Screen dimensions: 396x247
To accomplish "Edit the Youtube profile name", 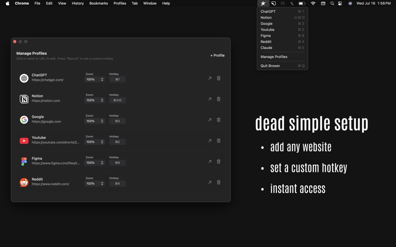I will [39, 138].
